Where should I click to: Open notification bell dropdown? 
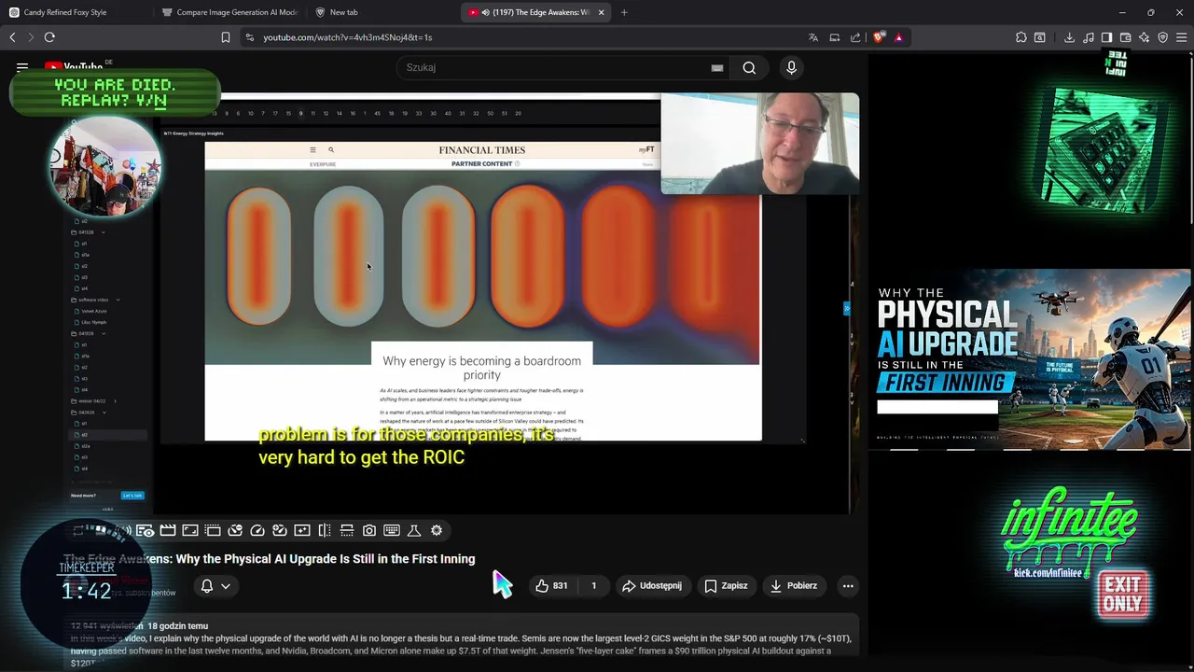pyautogui.click(x=215, y=586)
